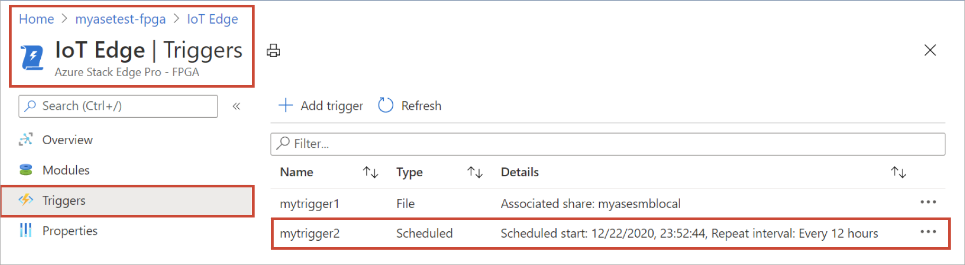
Task: Click the circular Refresh arrow icon
Action: pos(385,106)
